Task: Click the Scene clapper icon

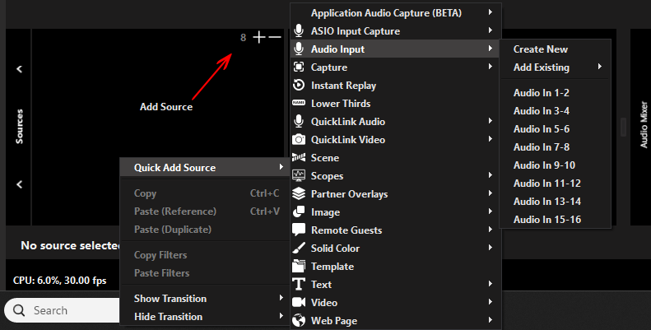Action: 299,157
